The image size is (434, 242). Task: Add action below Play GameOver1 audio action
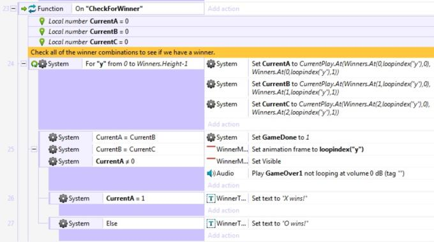coord(223,186)
